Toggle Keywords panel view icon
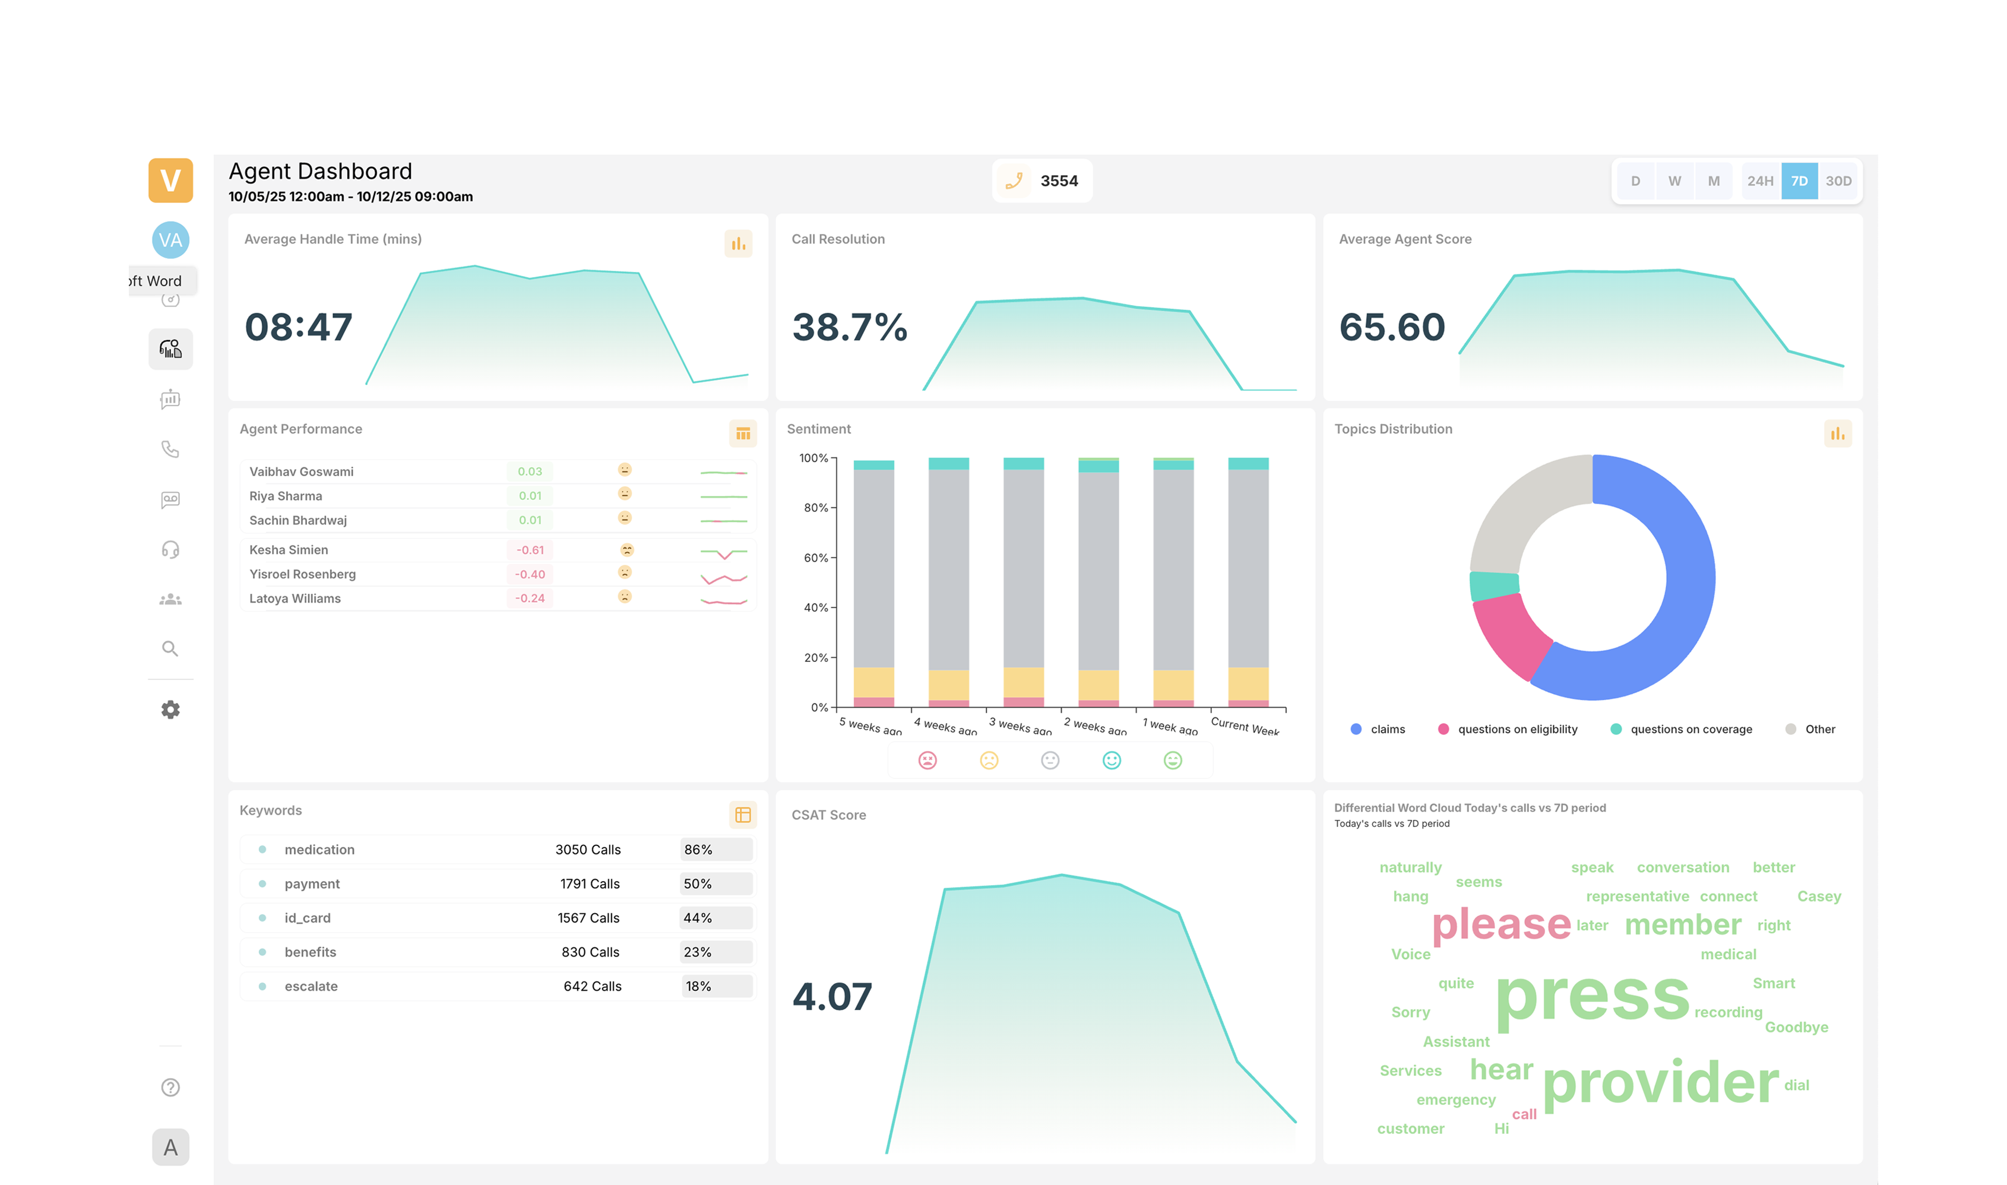This screenshot has width=2007, height=1185. tap(743, 815)
